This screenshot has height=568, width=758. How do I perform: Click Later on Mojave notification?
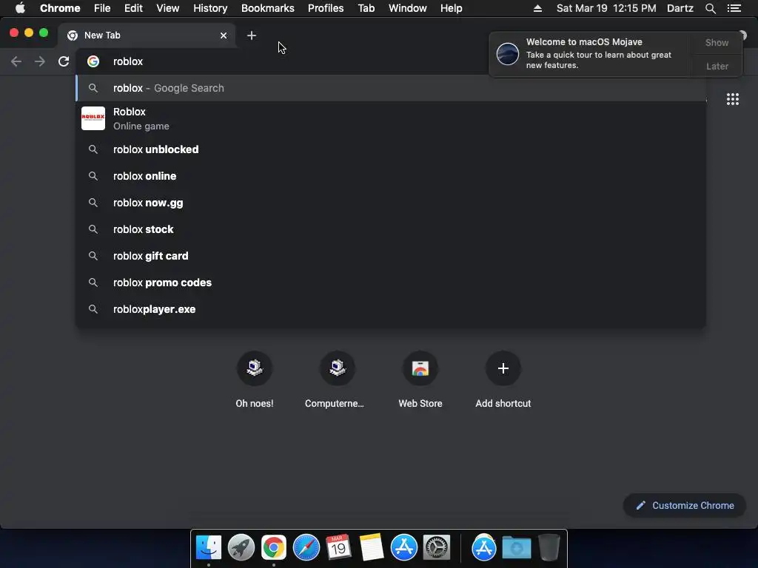point(717,66)
